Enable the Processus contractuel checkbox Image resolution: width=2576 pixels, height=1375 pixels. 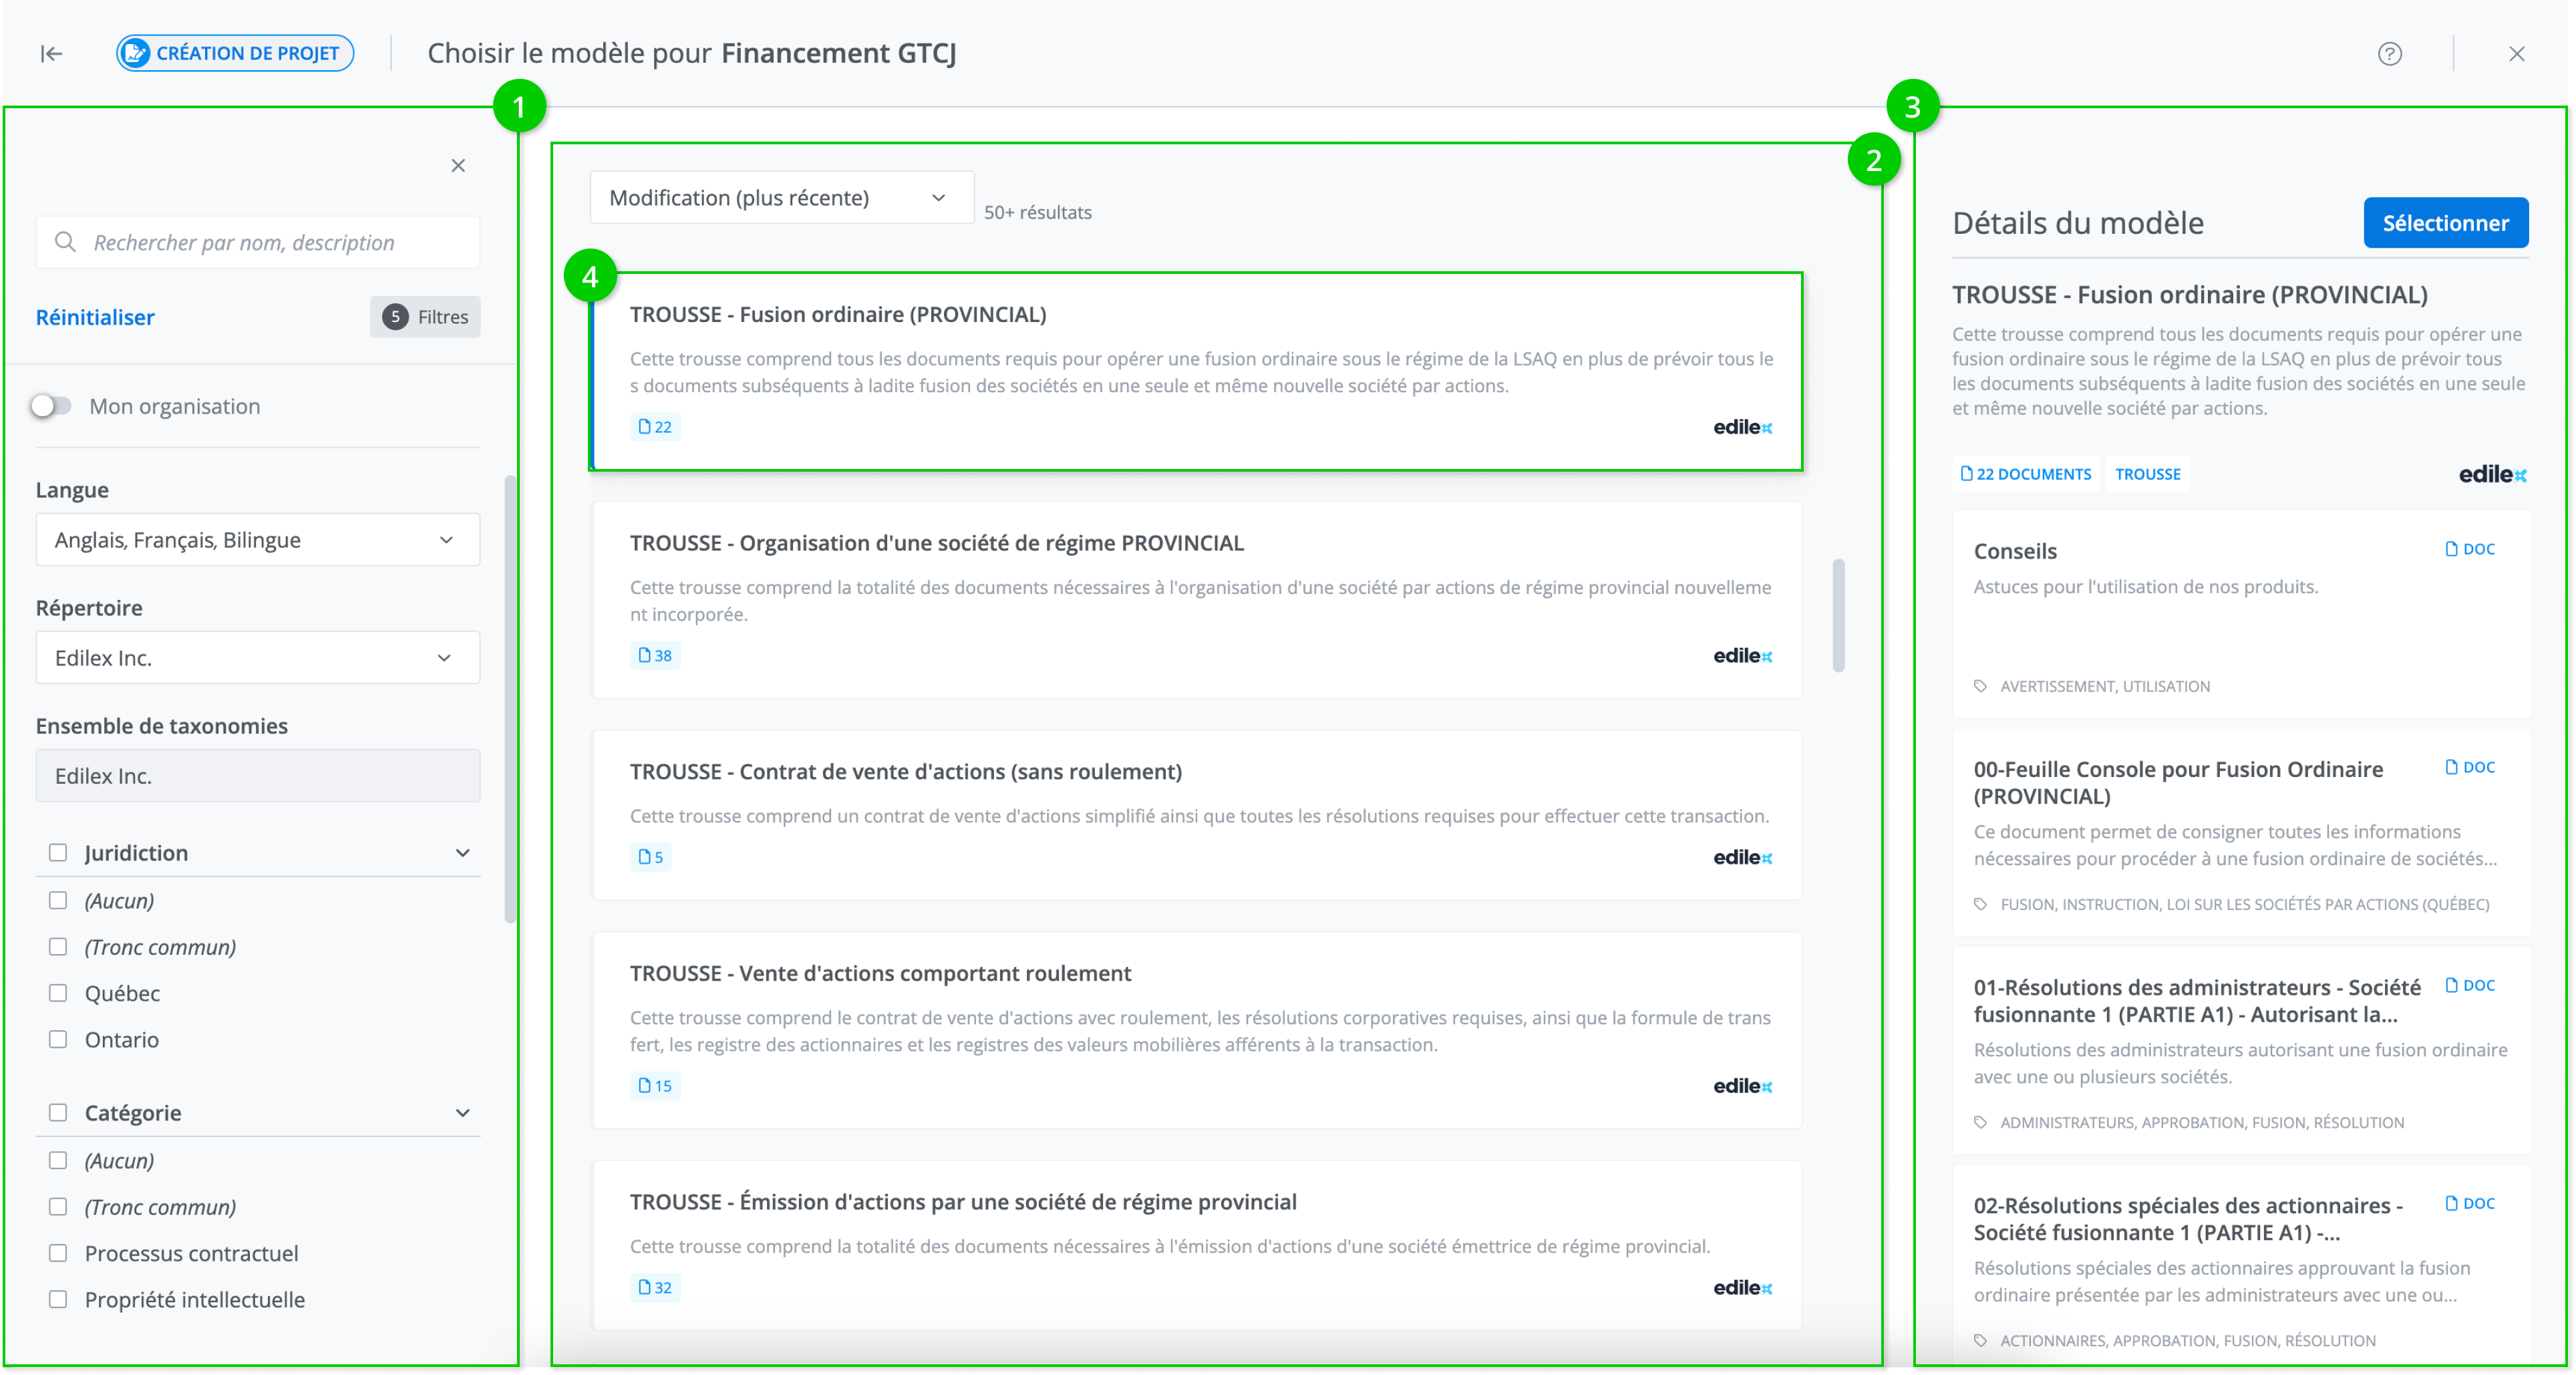(x=58, y=1253)
